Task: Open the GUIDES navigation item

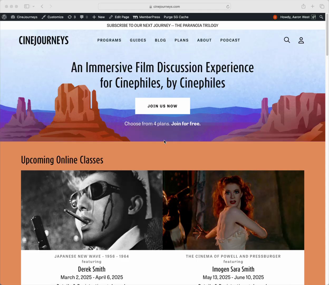Action: click(138, 40)
